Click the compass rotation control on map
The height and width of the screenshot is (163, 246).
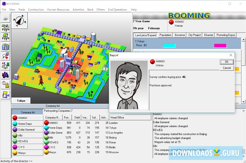(x=20, y=21)
